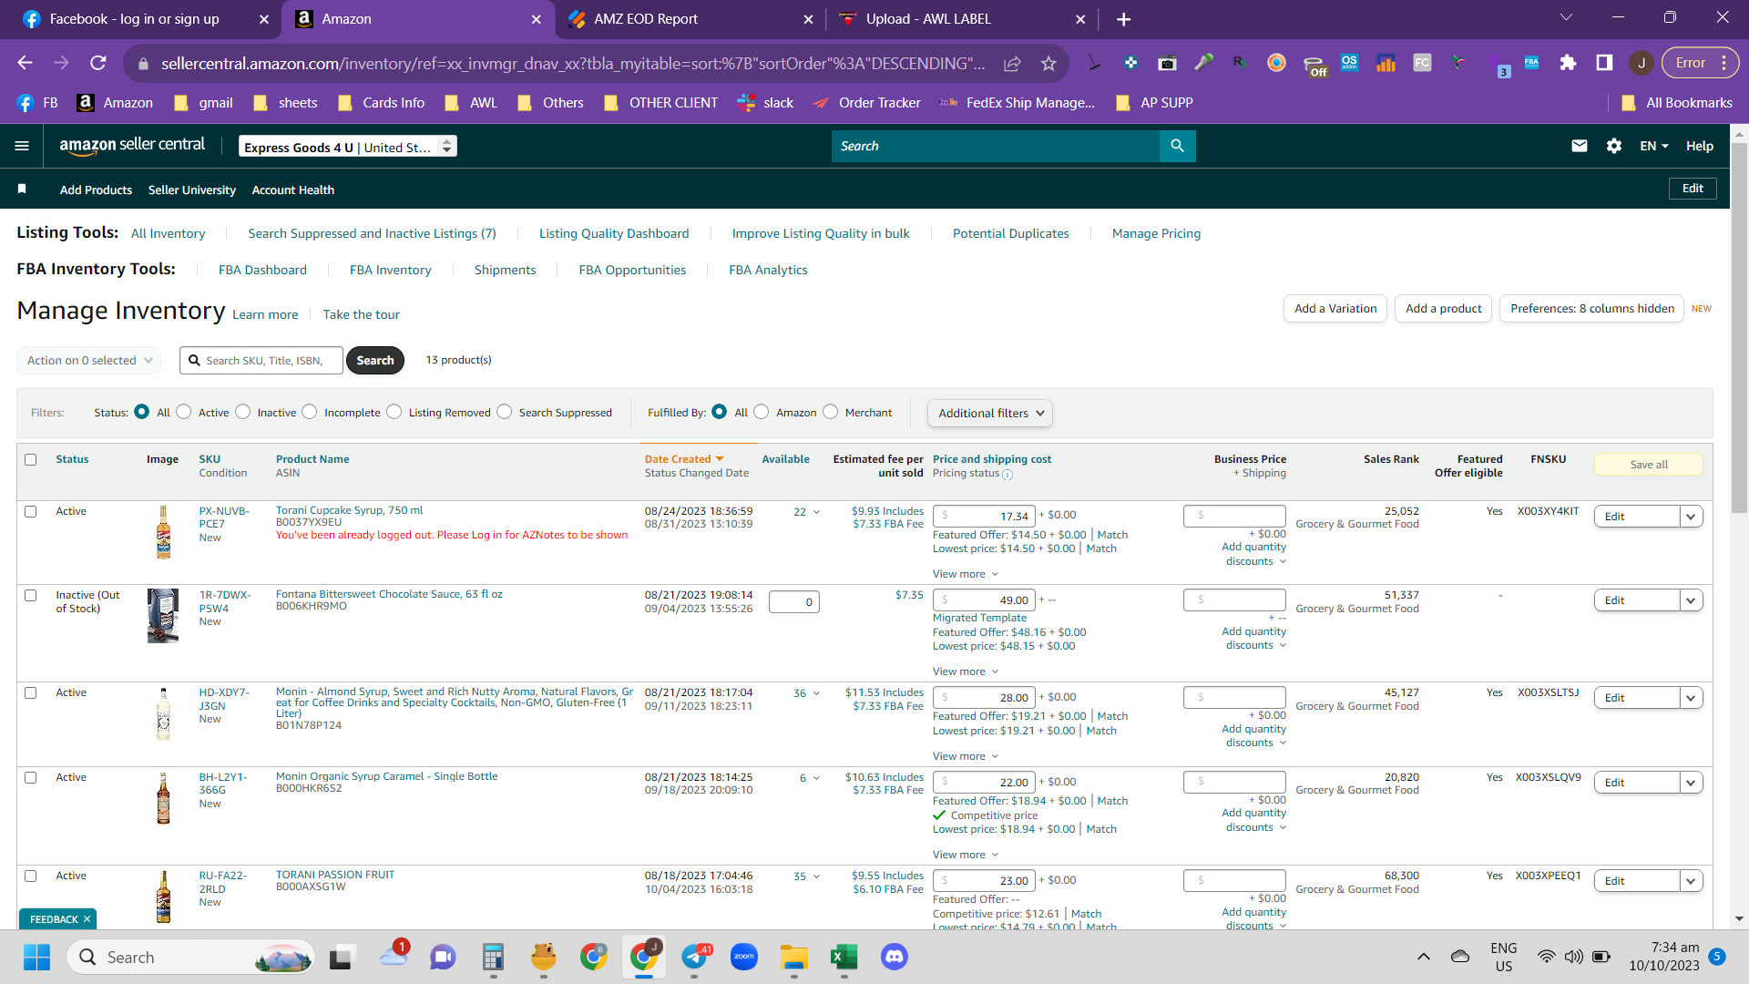This screenshot has height=984, width=1749.
Task: Close the AMZ EOD Report browser tab
Action: 809,19
